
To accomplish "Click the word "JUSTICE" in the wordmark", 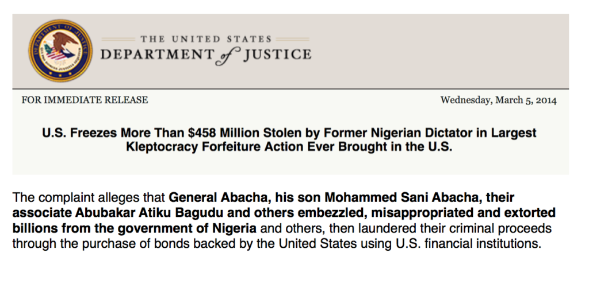I will tap(276, 55).
